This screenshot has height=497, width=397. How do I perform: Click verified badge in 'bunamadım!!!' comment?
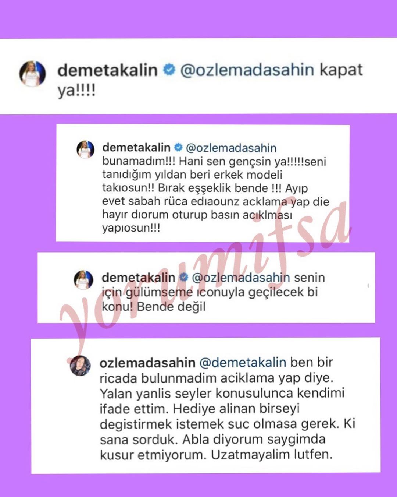click(x=178, y=148)
